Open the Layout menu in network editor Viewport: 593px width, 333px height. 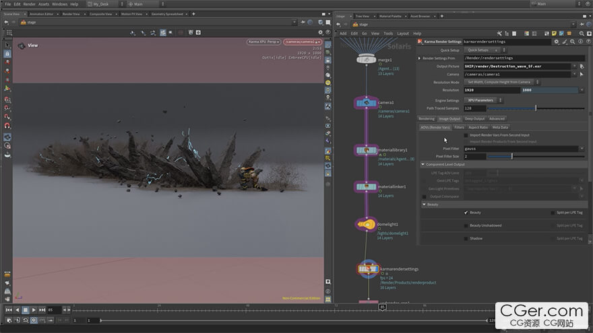[403, 34]
